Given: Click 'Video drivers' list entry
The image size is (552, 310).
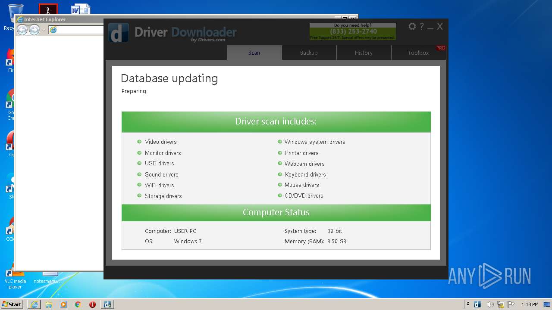Looking at the screenshot, I should tap(160, 142).
